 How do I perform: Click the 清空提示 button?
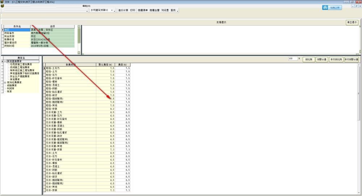pyautogui.click(x=352, y=22)
